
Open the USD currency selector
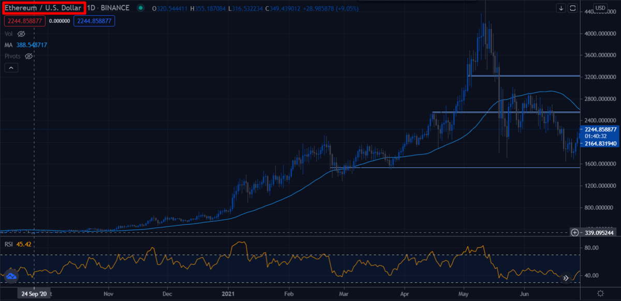[x=600, y=8]
